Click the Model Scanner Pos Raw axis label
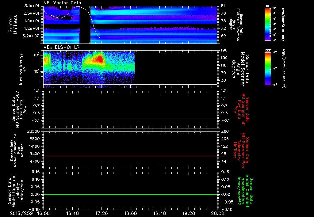This screenshot has width=314, height=217. [x=17, y=150]
